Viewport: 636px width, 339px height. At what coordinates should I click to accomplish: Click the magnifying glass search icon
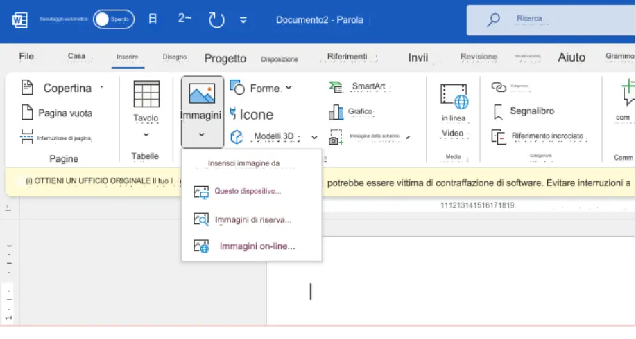(x=493, y=19)
